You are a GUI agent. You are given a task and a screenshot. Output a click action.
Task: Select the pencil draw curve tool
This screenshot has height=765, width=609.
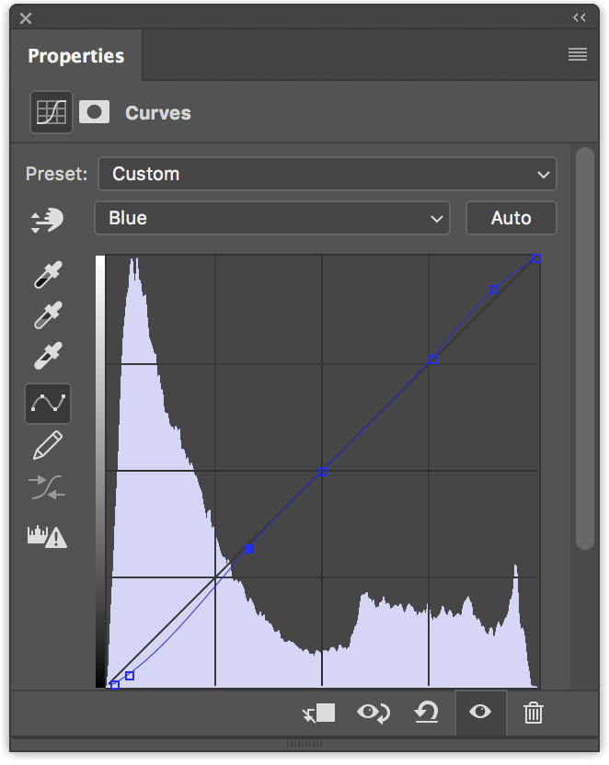coord(48,445)
